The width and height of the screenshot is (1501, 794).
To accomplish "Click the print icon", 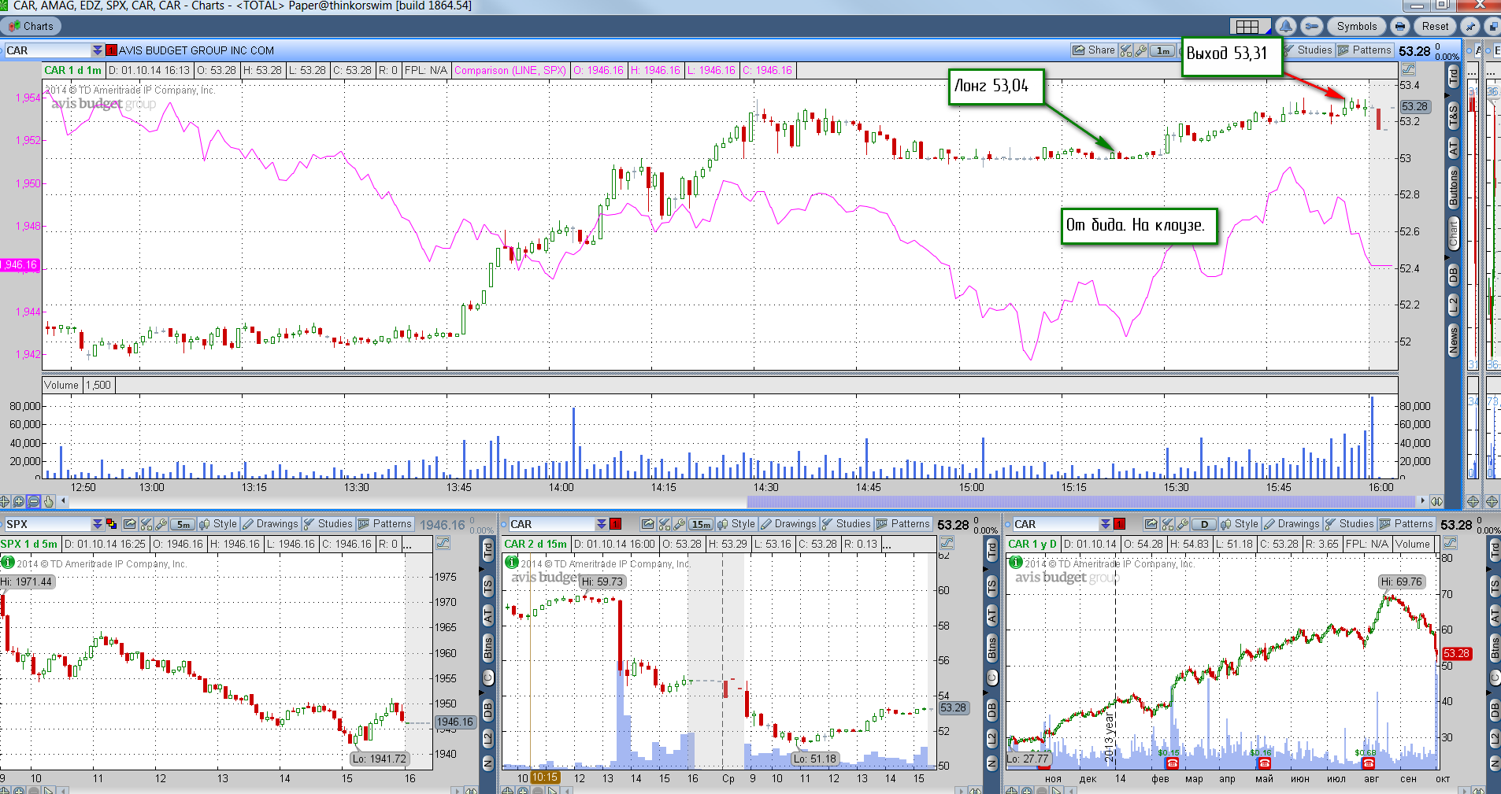I will pos(1400,26).
